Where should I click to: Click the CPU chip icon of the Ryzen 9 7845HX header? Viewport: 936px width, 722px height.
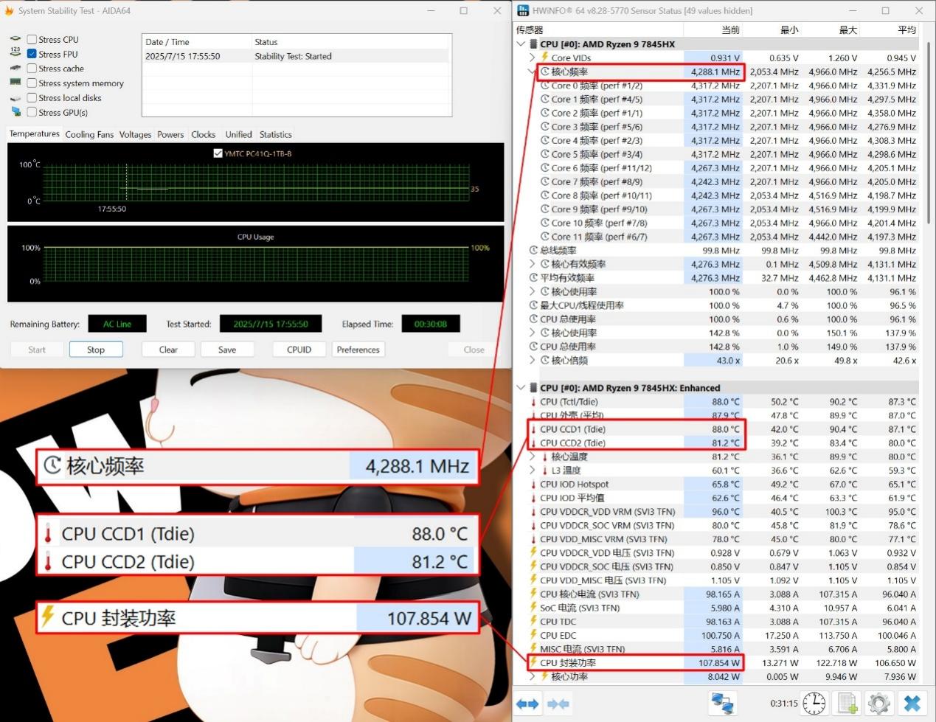533,44
